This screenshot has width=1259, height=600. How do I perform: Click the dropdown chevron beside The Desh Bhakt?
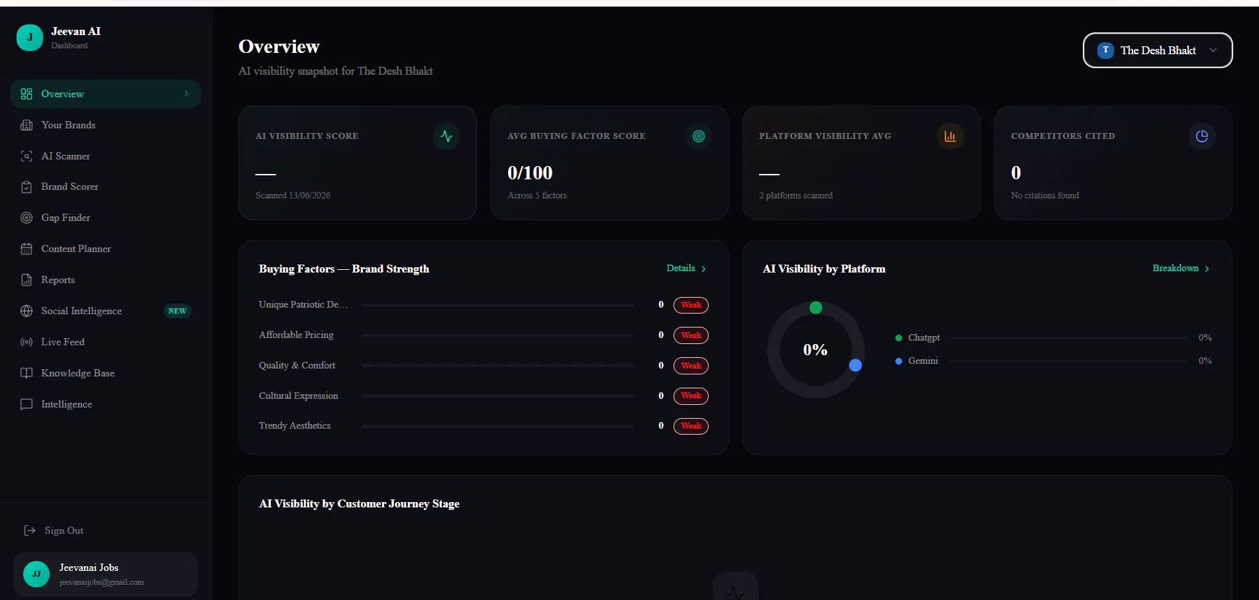pyautogui.click(x=1213, y=50)
